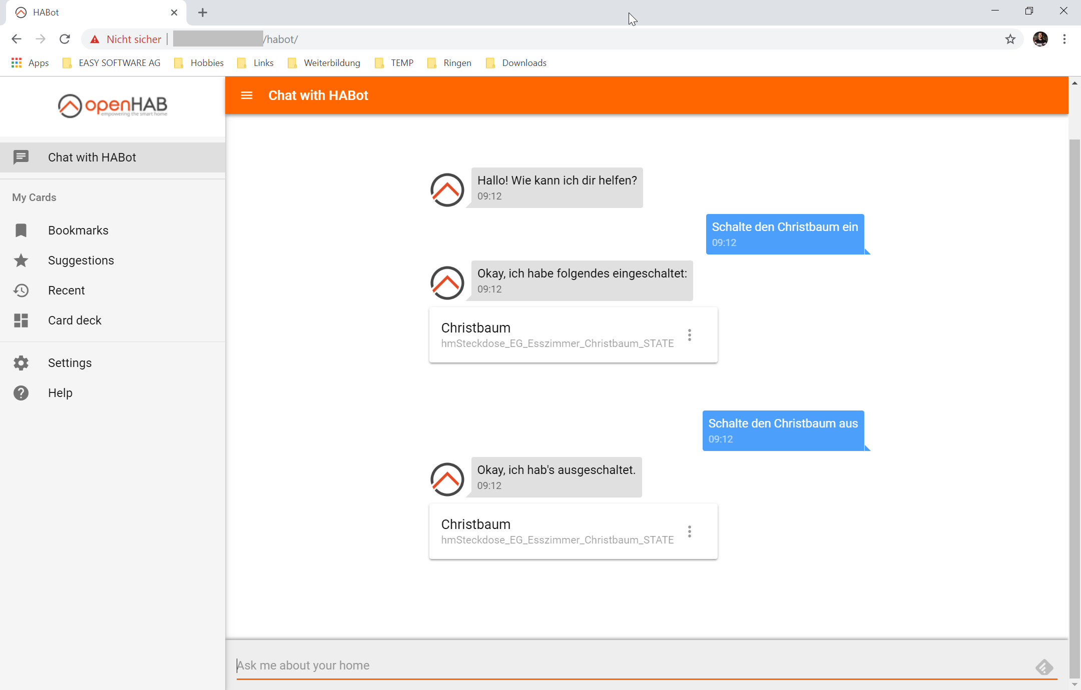Click the question mark Help icon
This screenshot has width=1081, height=690.
pyautogui.click(x=21, y=393)
